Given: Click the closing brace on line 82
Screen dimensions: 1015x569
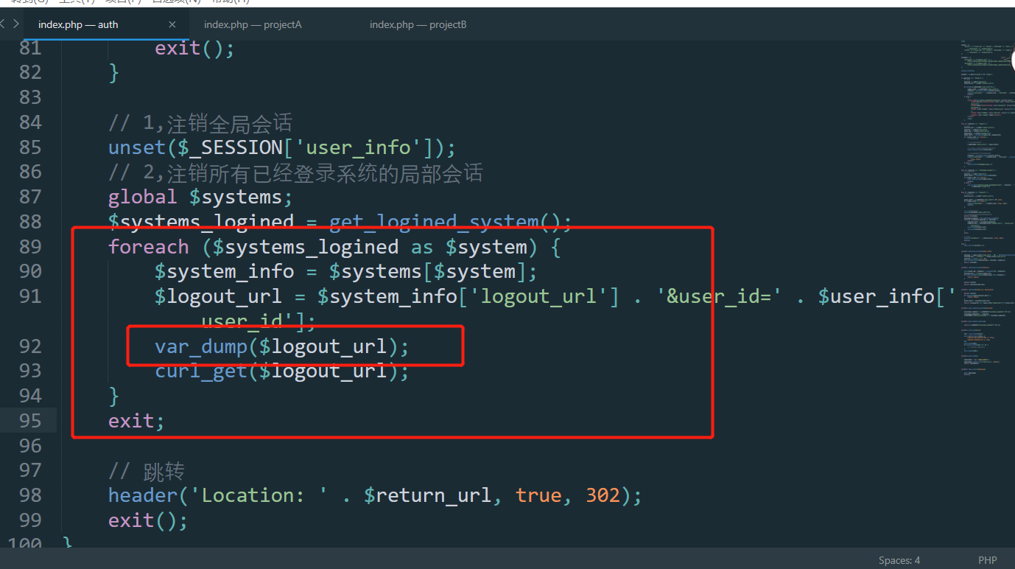Looking at the screenshot, I should point(113,72).
